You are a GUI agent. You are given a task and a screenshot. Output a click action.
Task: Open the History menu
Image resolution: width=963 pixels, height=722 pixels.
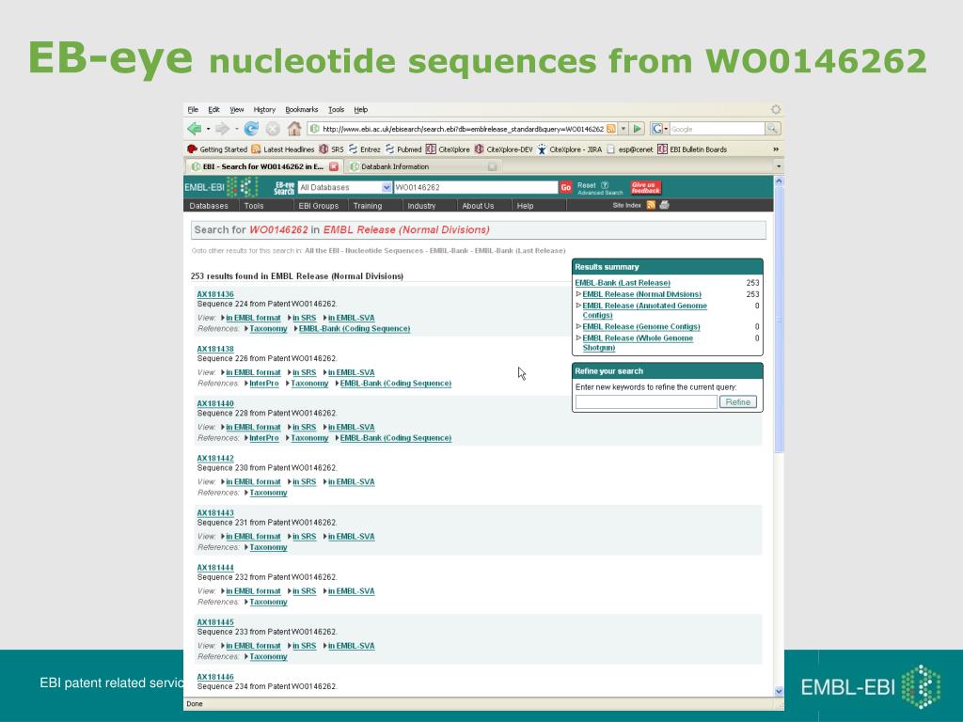coord(264,109)
